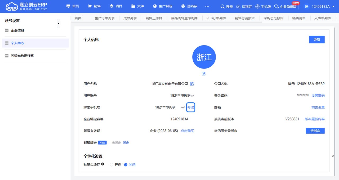Reveal the hidden 用户账号 with the eye icon
This screenshot has height=180, width=339.
pyautogui.click(x=192, y=96)
